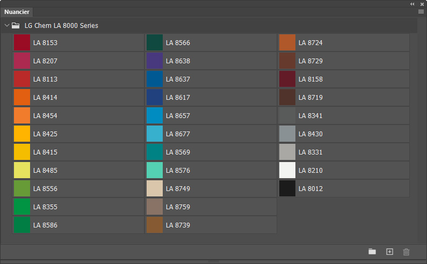Image resolution: width=427 pixels, height=264 pixels.
Task: Pick the beige LA 8749 swatch
Action: (155, 188)
